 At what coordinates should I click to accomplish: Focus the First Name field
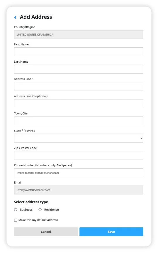(x=79, y=52)
